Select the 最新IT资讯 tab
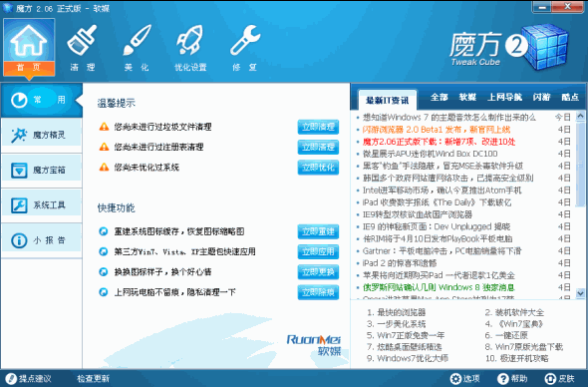 pos(388,100)
